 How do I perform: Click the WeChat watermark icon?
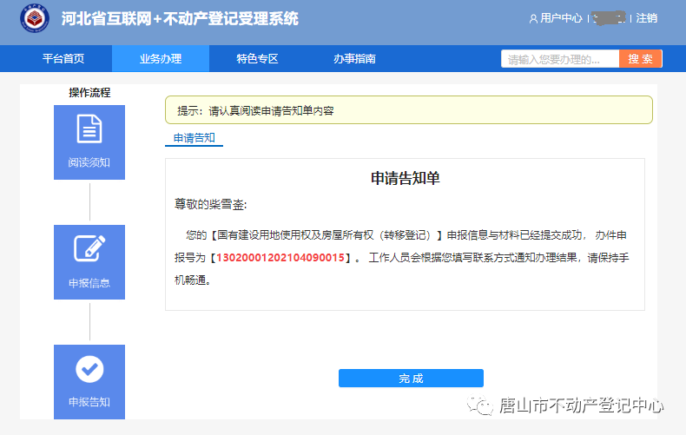tap(478, 405)
